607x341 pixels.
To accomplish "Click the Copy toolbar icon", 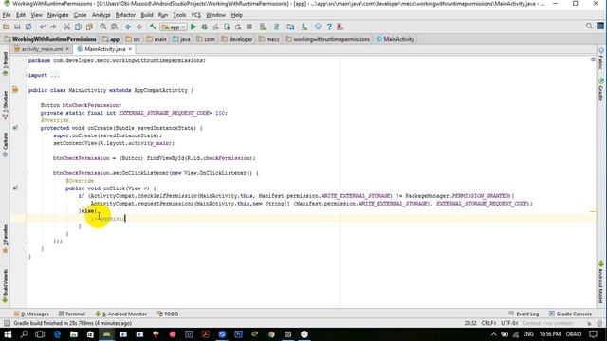I will [x=78, y=27].
